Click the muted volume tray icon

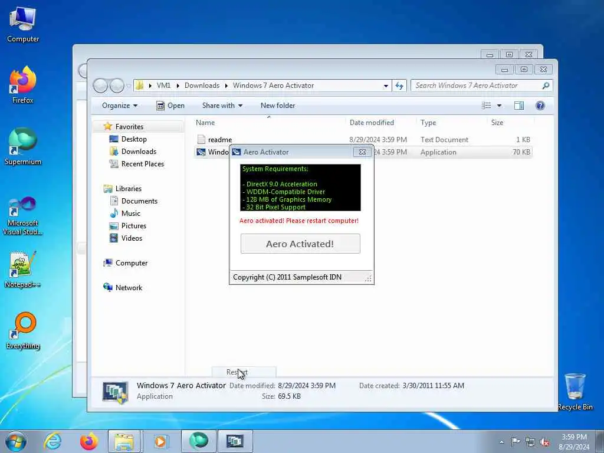coord(544,442)
